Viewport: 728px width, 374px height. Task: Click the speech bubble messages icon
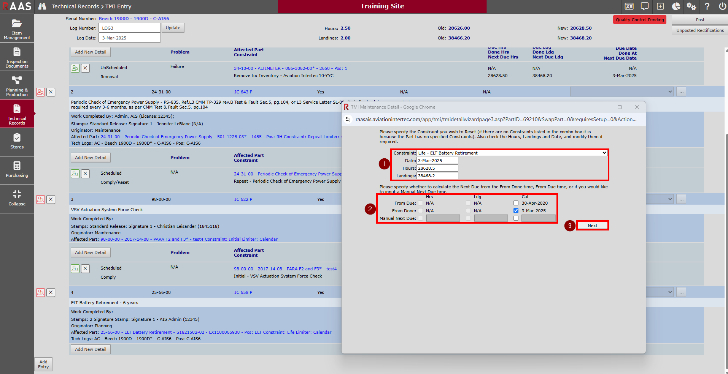click(645, 6)
